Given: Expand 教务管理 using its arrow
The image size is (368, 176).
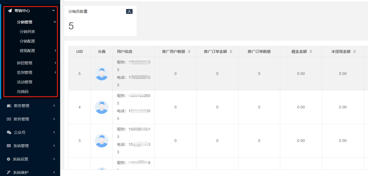Looking at the screenshot, I should tap(54, 106).
